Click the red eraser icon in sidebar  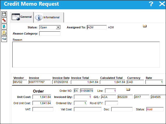(4, 20)
